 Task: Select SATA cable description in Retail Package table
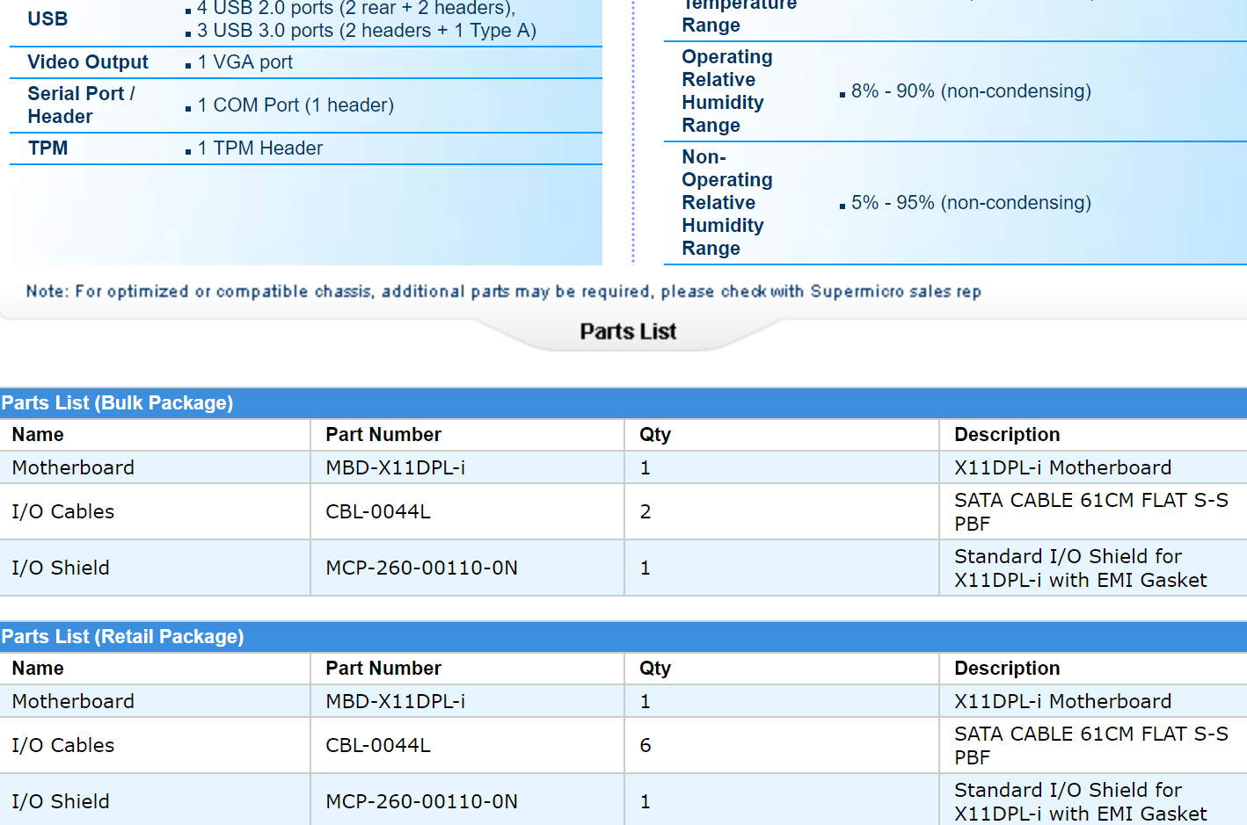[x=1091, y=746]
